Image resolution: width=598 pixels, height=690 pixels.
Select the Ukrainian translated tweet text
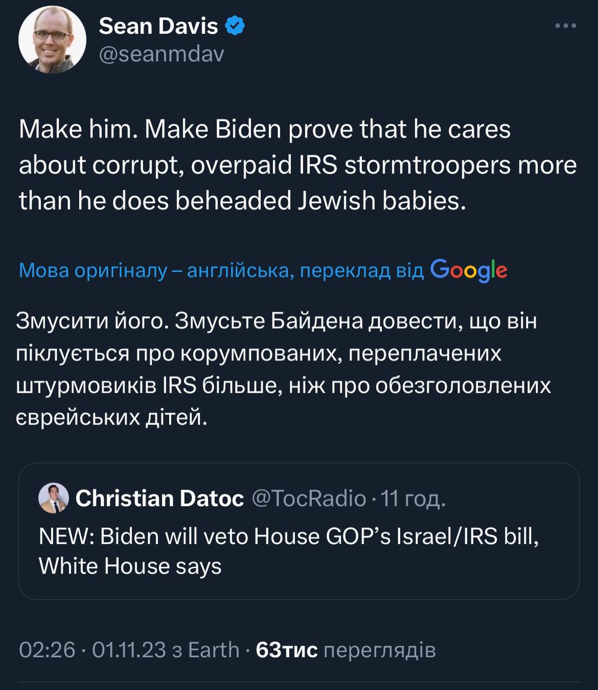[x=283, y=369]
